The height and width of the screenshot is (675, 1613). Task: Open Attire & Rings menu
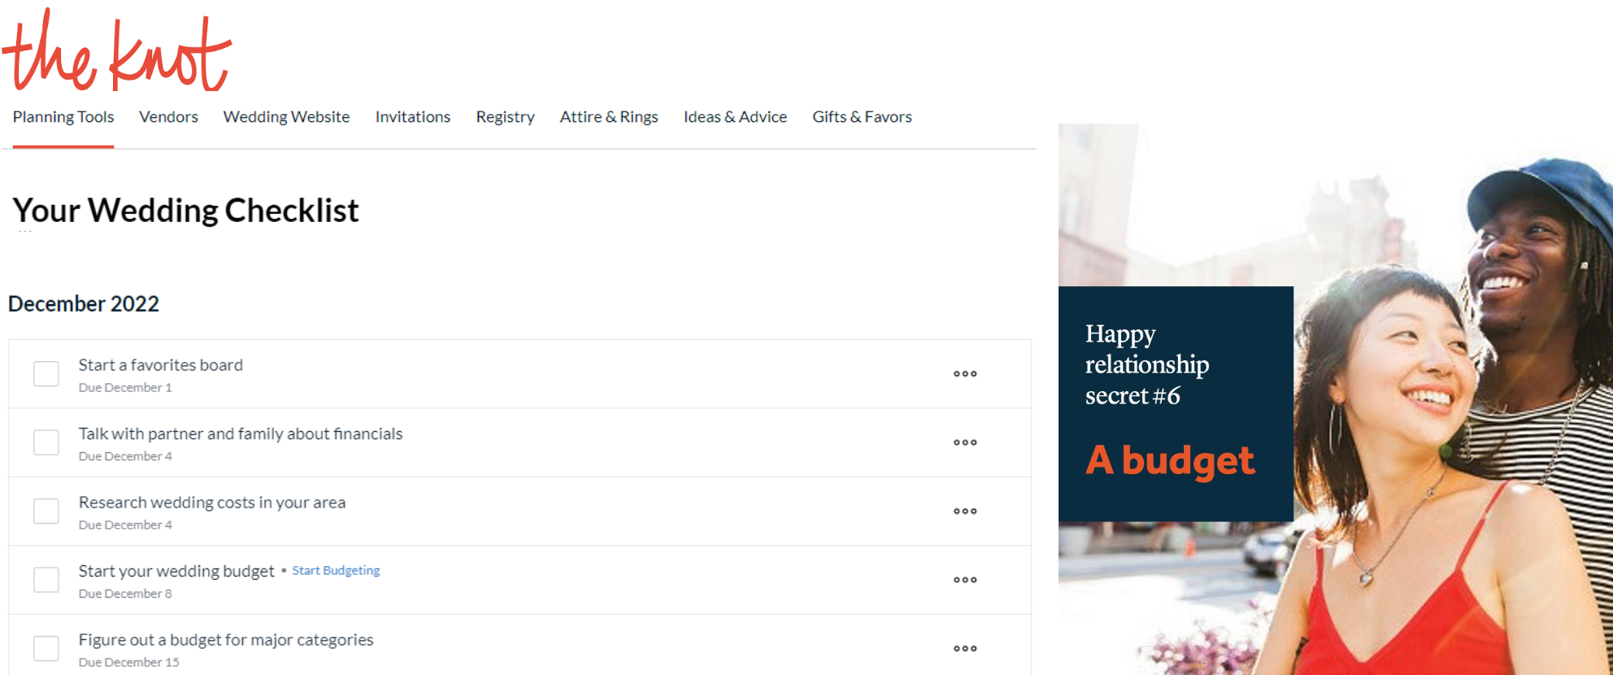pos(609,117)
